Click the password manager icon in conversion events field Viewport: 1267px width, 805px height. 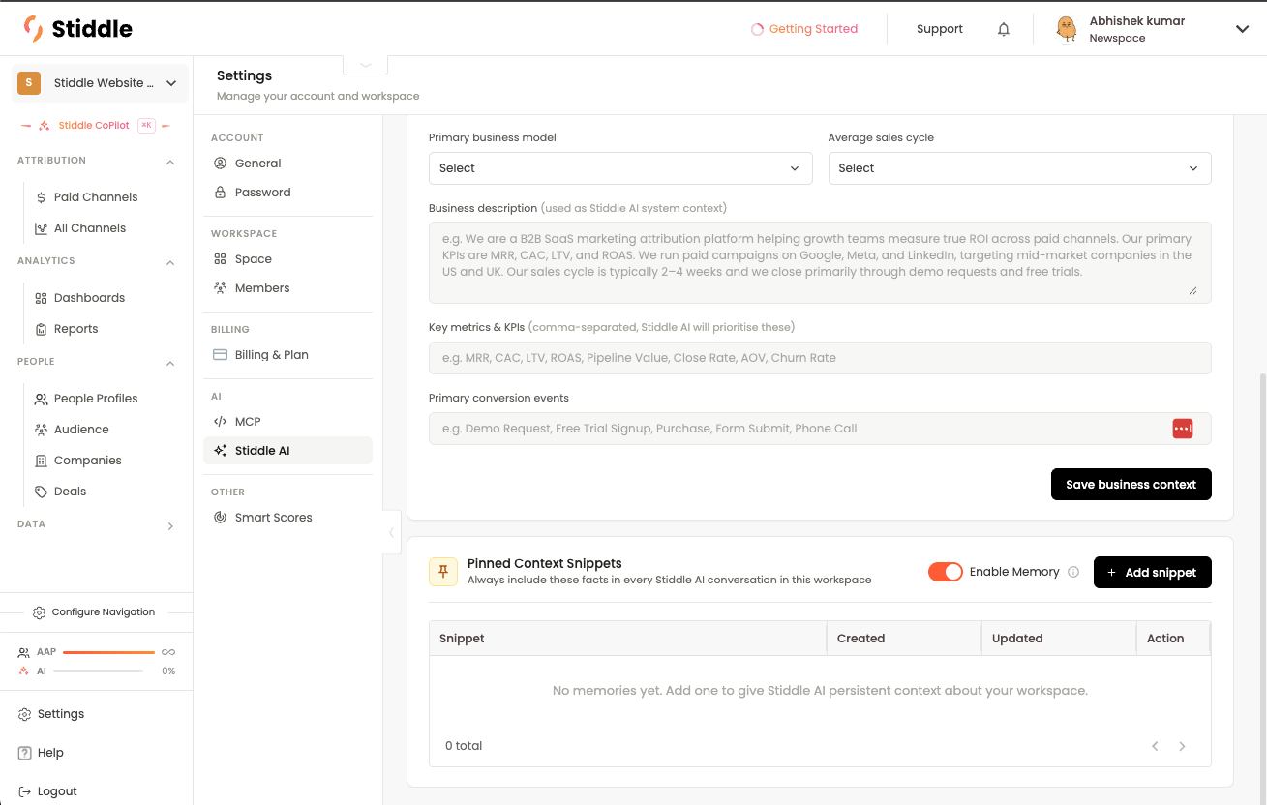click(x=1183, y=429)
